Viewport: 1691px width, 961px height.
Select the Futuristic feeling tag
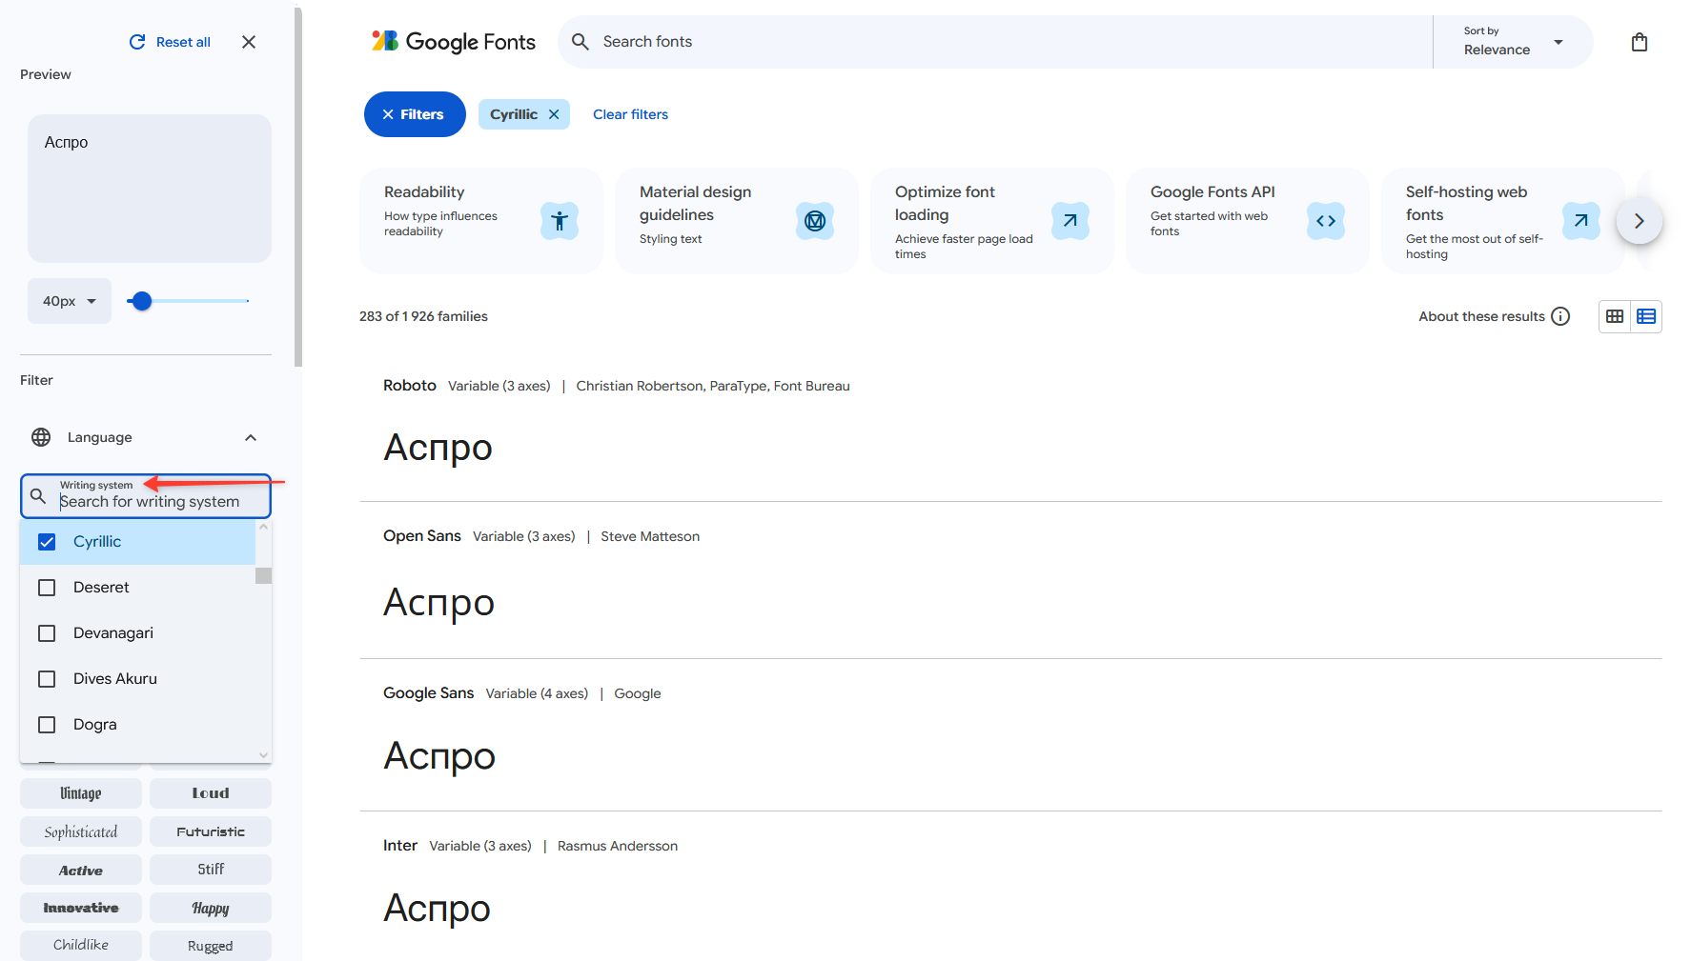click(x=211, y=831)
